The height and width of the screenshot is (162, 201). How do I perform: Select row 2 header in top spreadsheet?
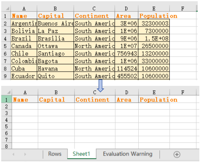[x=6, y=23]
